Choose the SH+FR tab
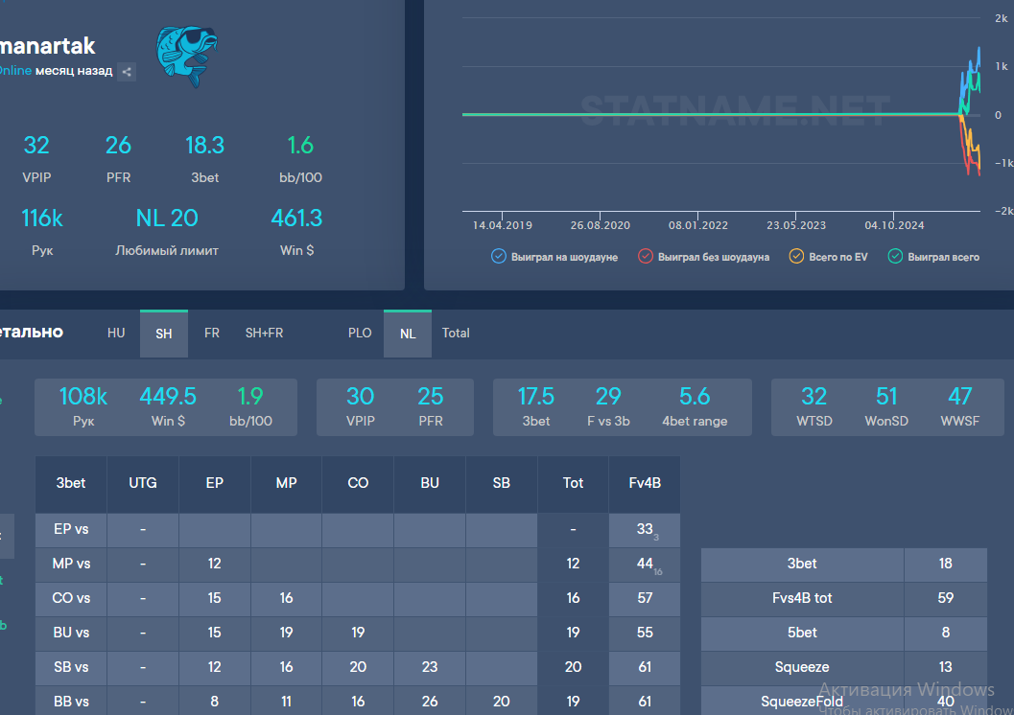1014x715 pixels. (x=264, y=334)
